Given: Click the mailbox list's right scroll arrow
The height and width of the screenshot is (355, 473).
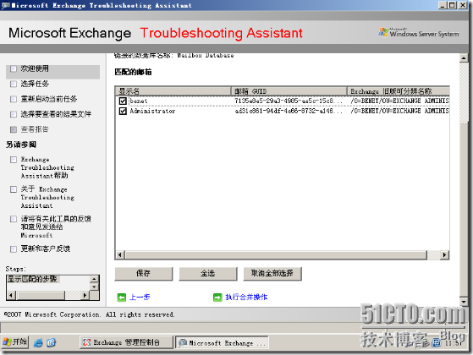Looking at the screenshot, I should point(444,255).
